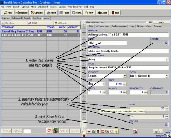Click the colorful grid icon below the list

tap(56, 131)
